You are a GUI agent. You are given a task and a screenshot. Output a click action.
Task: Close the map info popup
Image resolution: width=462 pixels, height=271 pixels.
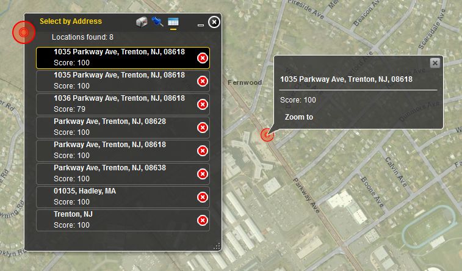pyautogui.click(x=435, y=63)
